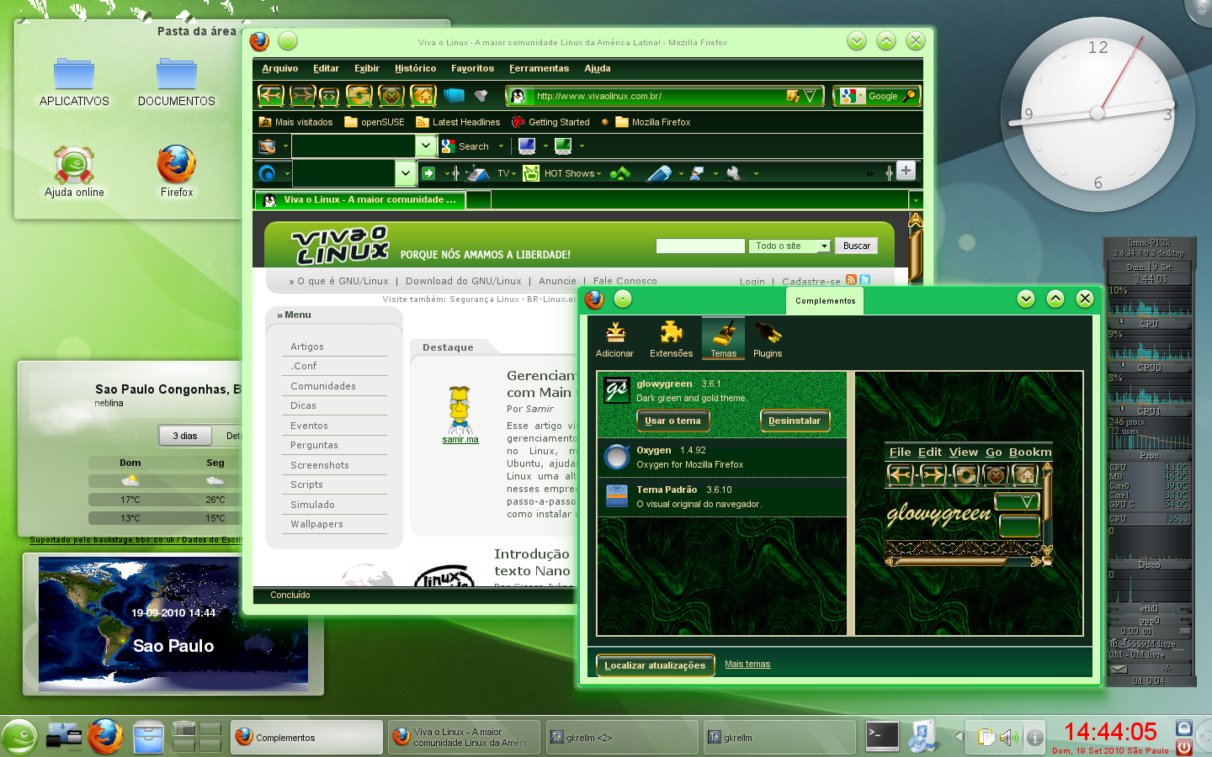Open the Ajuda online lifebuoy icon
Image resolution: width=1212 pixels, height=757 pixels.
point(74,171)
